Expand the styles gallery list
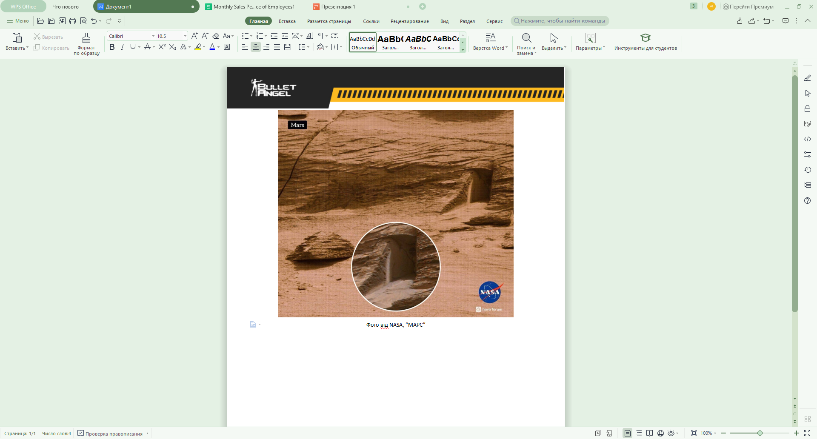 click(463, 50)
